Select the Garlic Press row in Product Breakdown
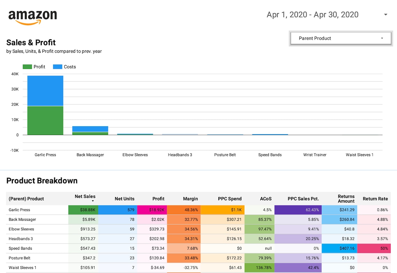This screenshot has height=273, width=397. point(20,210)
